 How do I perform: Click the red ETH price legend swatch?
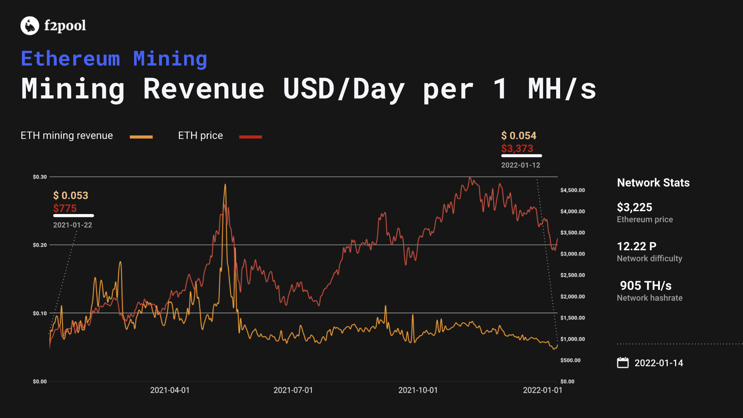(250, 137)
